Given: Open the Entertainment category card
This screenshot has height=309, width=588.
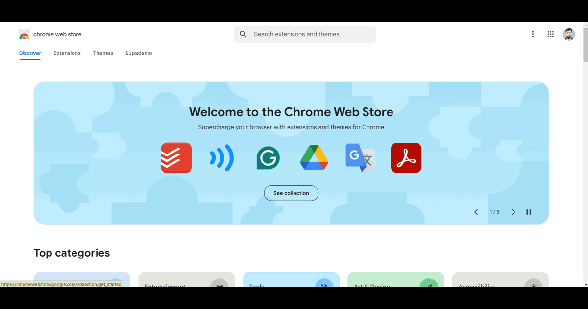Looking at the screenshot, I should coord(186,280).
